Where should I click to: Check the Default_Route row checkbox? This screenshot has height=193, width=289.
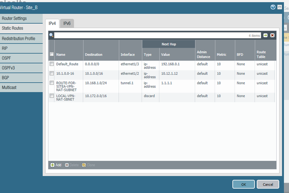pyautogui.click(x=52, y=64)
